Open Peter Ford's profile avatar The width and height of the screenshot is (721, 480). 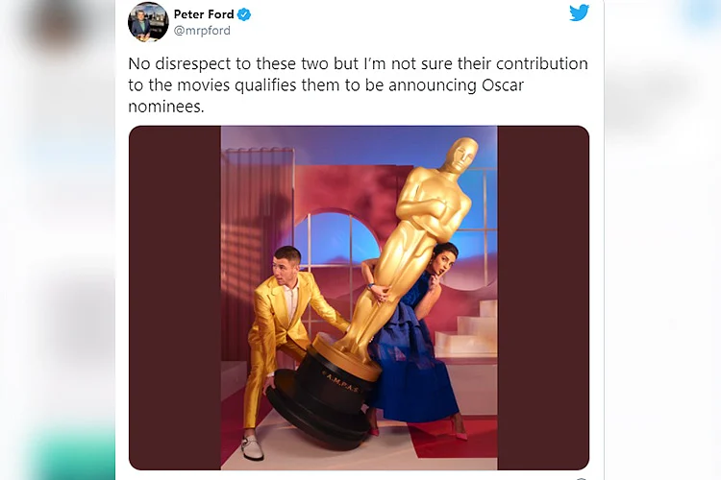(x=148, y=21)
